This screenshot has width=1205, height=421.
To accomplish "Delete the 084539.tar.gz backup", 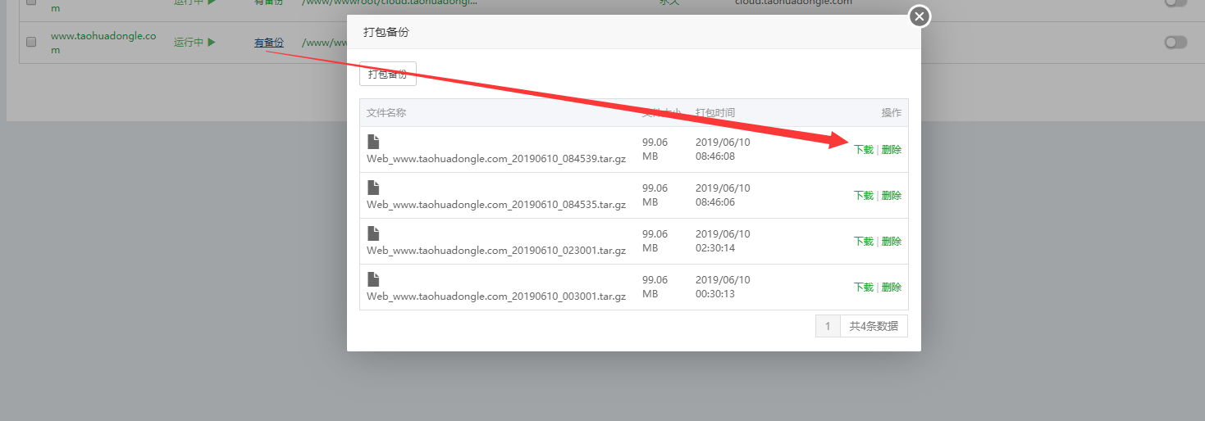I will tap(892, 150).
